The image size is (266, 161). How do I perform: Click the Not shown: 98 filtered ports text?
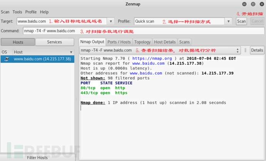tap(115, 78)
